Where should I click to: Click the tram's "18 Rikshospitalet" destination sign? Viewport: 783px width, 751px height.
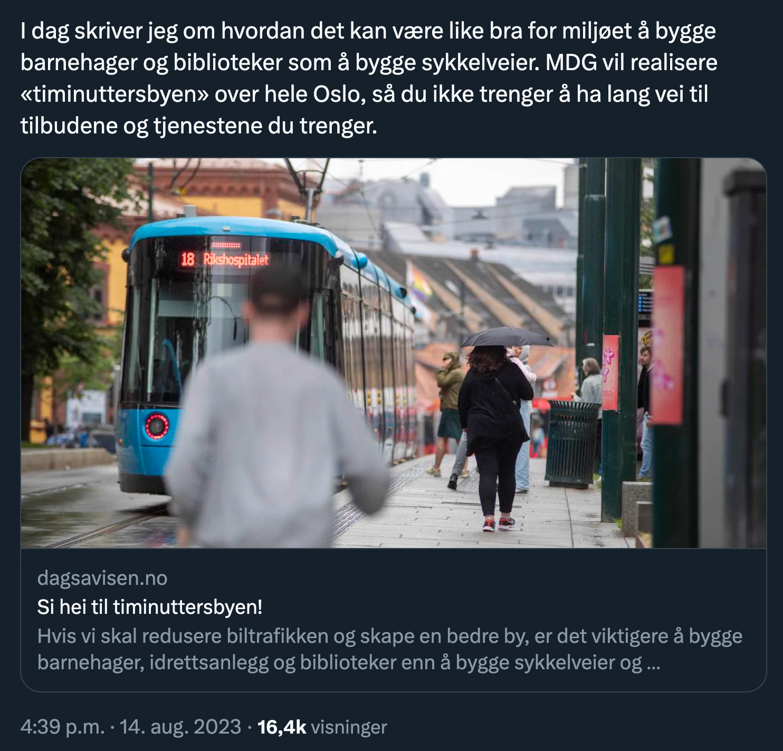coord(225,259)
